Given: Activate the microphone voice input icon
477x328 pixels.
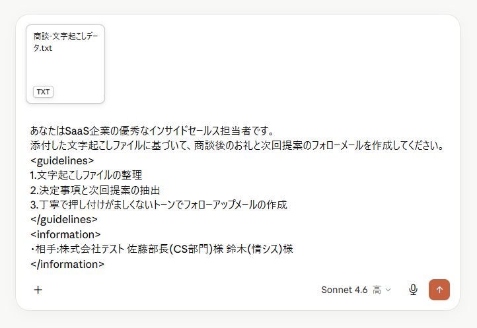Looking at the screenshot, I should click(x=413, y=290).
